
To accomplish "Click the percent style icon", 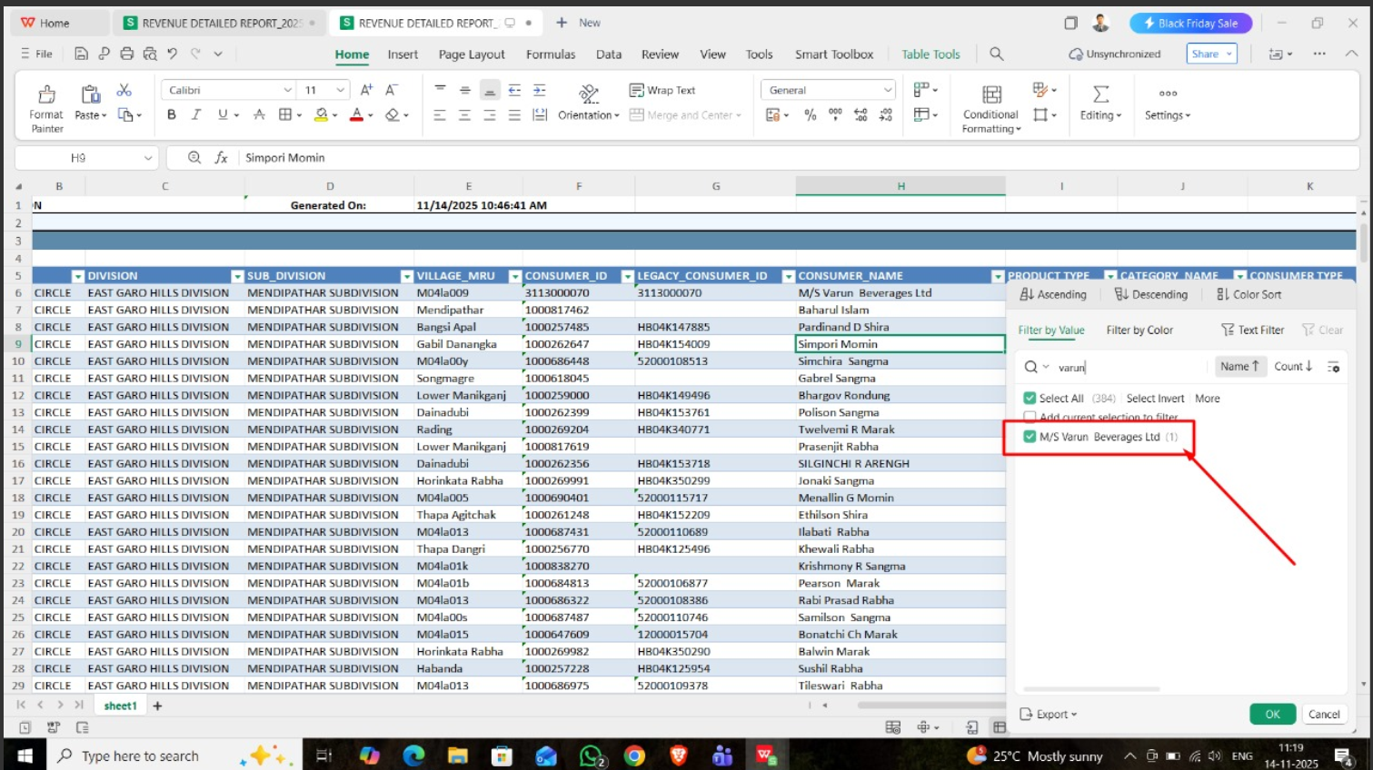I will (811, 114).
